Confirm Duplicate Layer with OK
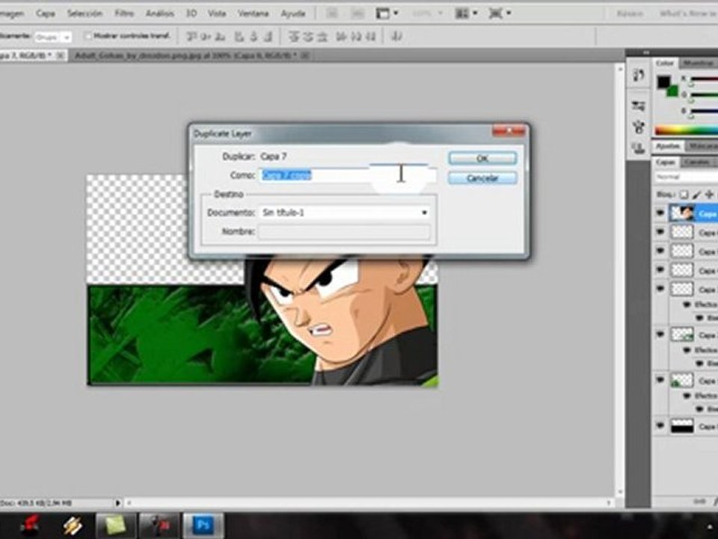 click(x=482, y=158)
